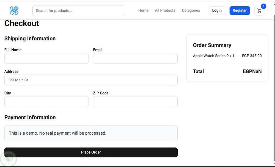
Task: Click the demo payment notice box
Action: point(91,133)
